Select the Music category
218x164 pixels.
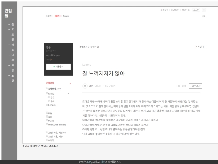pos(51,121)
